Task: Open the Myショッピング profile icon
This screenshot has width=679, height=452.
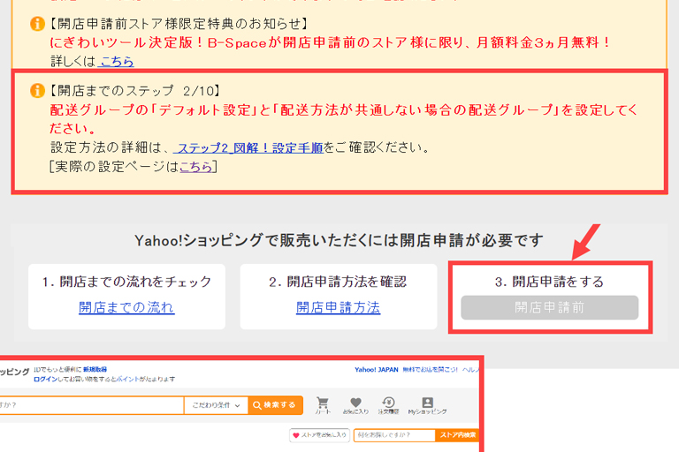Action: (x=427, y=406)
